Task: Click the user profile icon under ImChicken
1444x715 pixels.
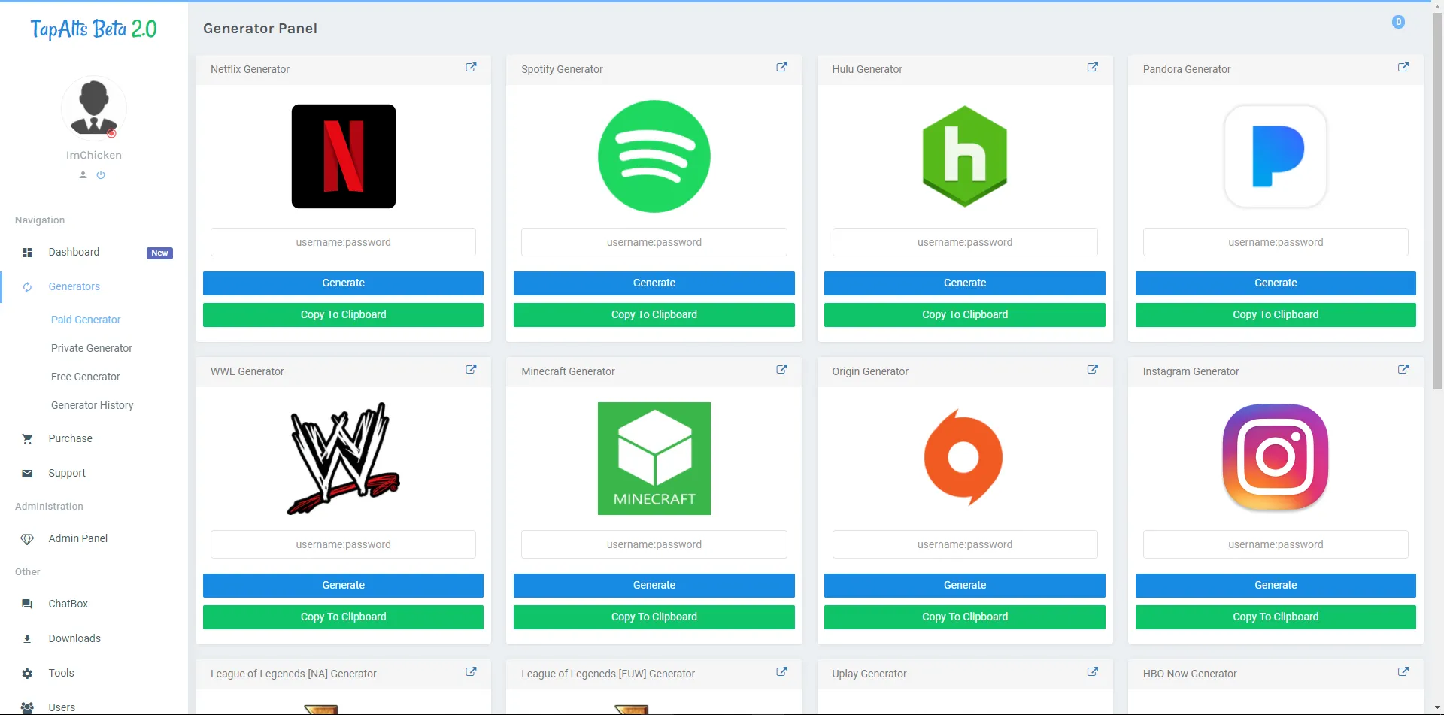Action: pos(83,175)
